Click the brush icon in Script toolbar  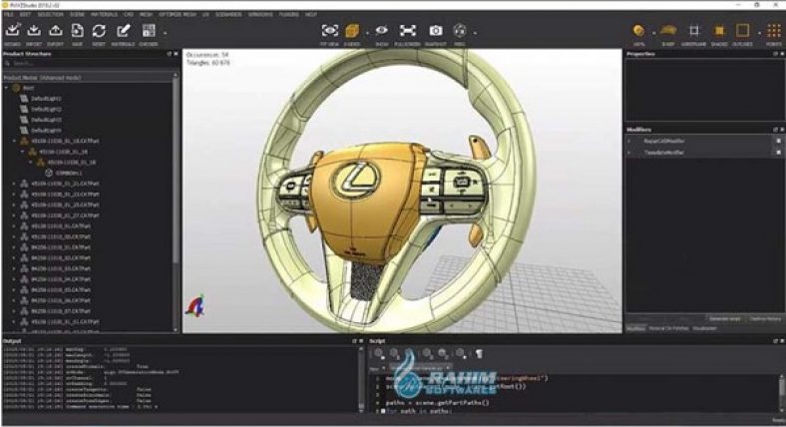click(x=479, y=354)
